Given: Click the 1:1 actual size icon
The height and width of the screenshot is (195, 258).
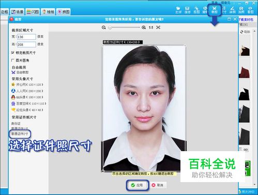Looking at the screenshot, I should point(151,27).
